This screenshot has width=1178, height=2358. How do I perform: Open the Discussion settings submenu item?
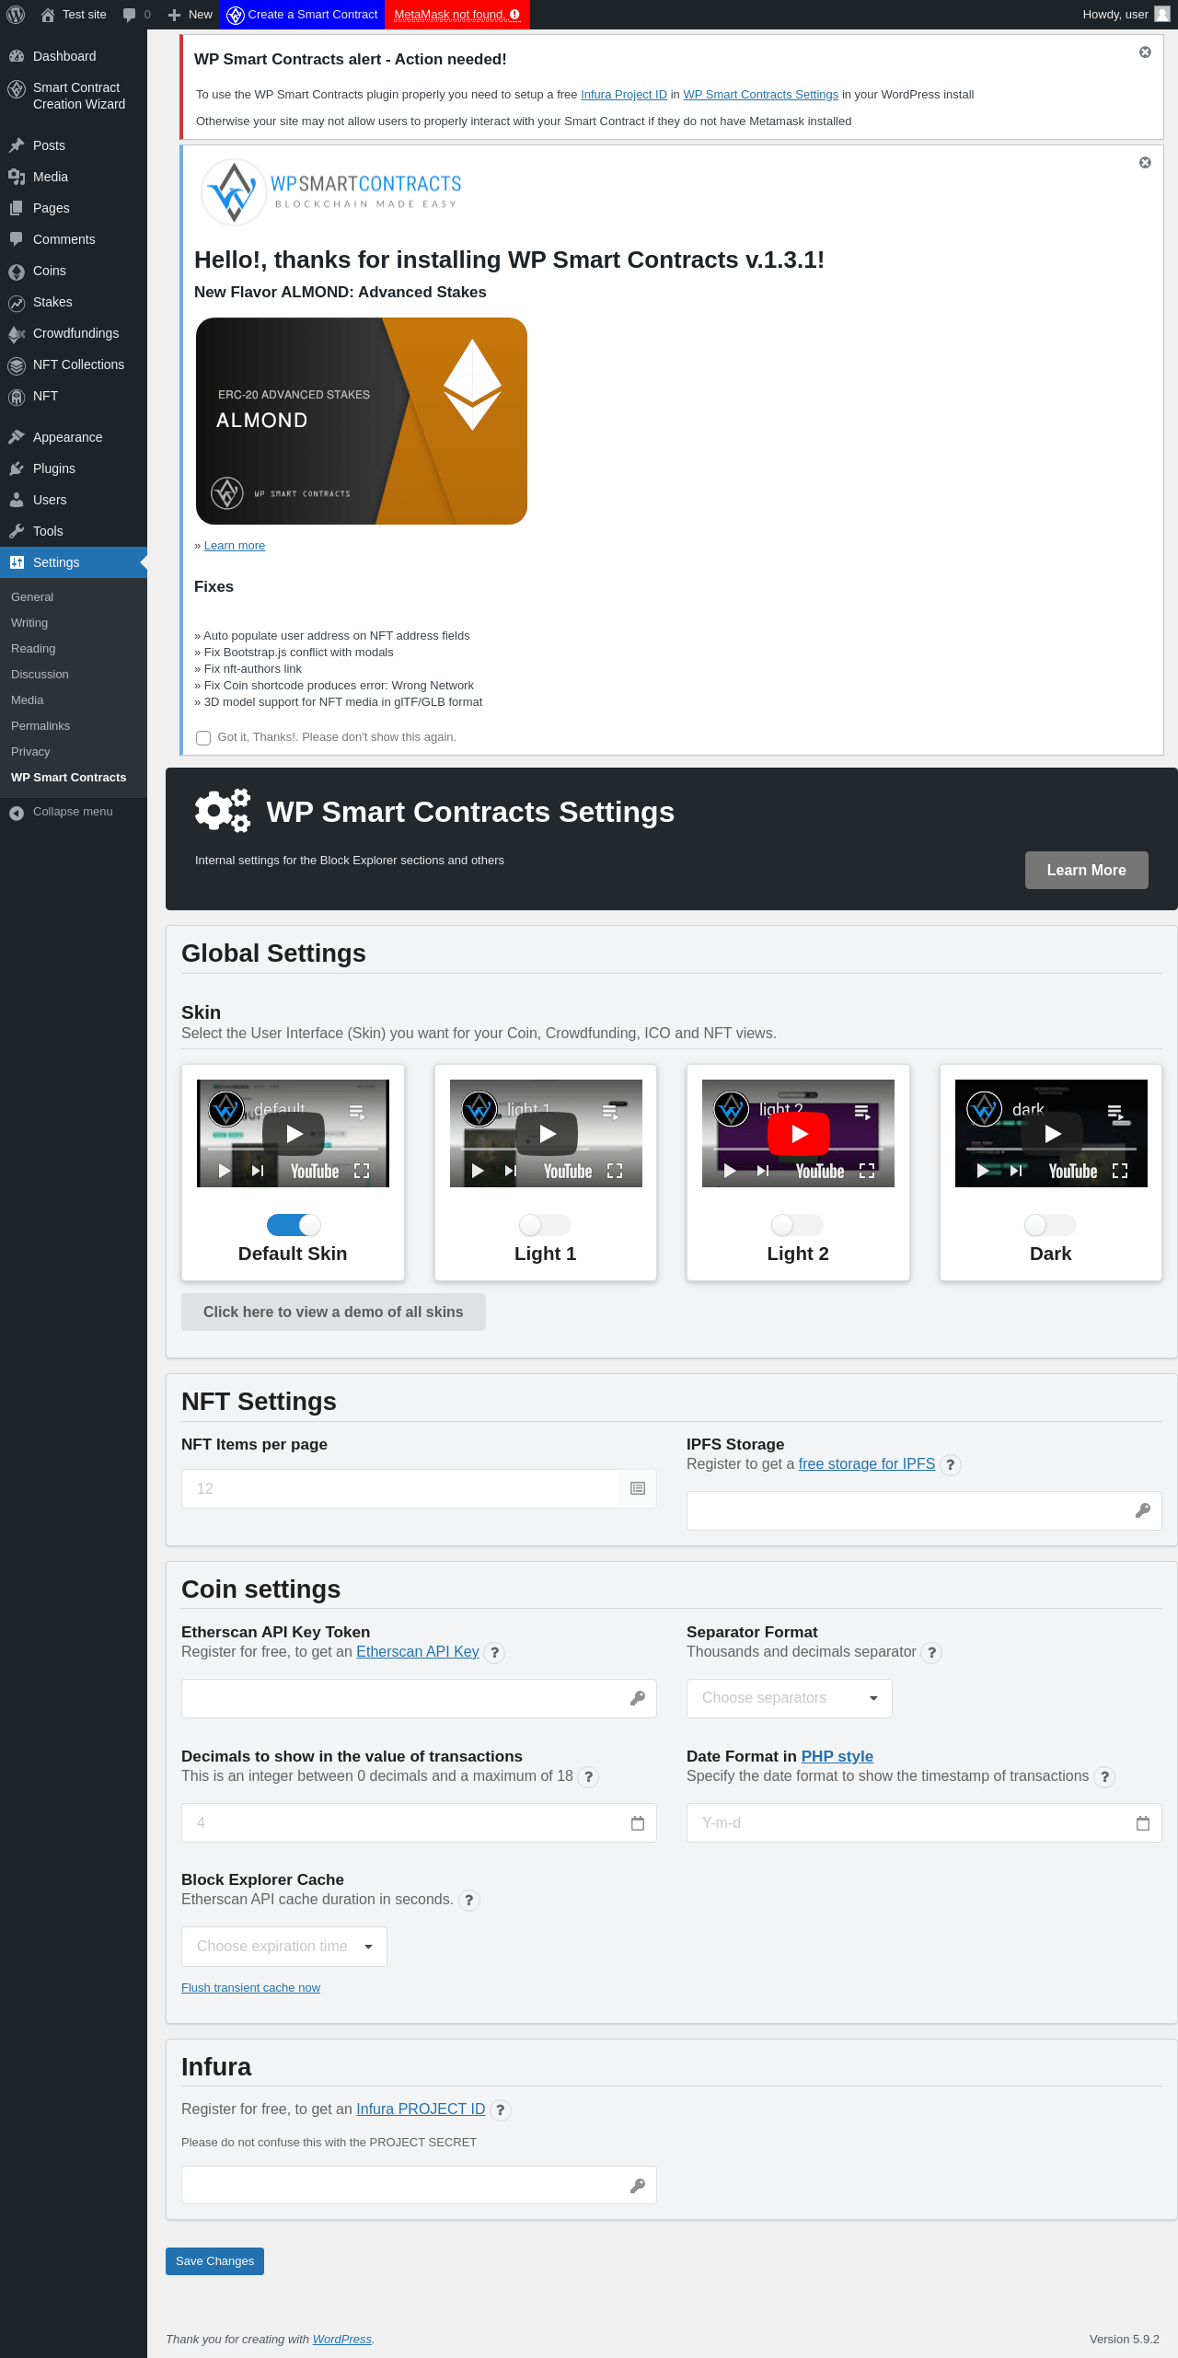(x=40, y=675)
